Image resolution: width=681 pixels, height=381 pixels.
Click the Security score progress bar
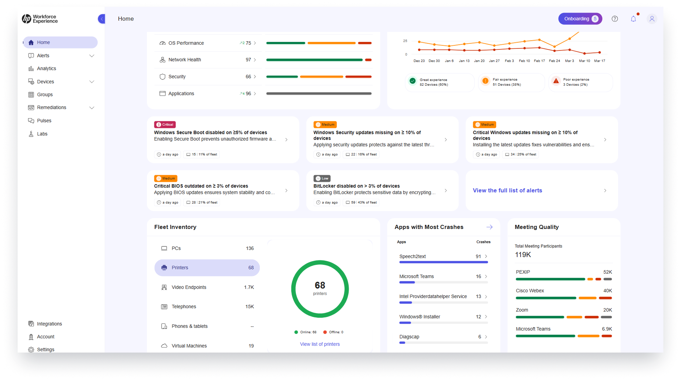[x=318, y=77]
